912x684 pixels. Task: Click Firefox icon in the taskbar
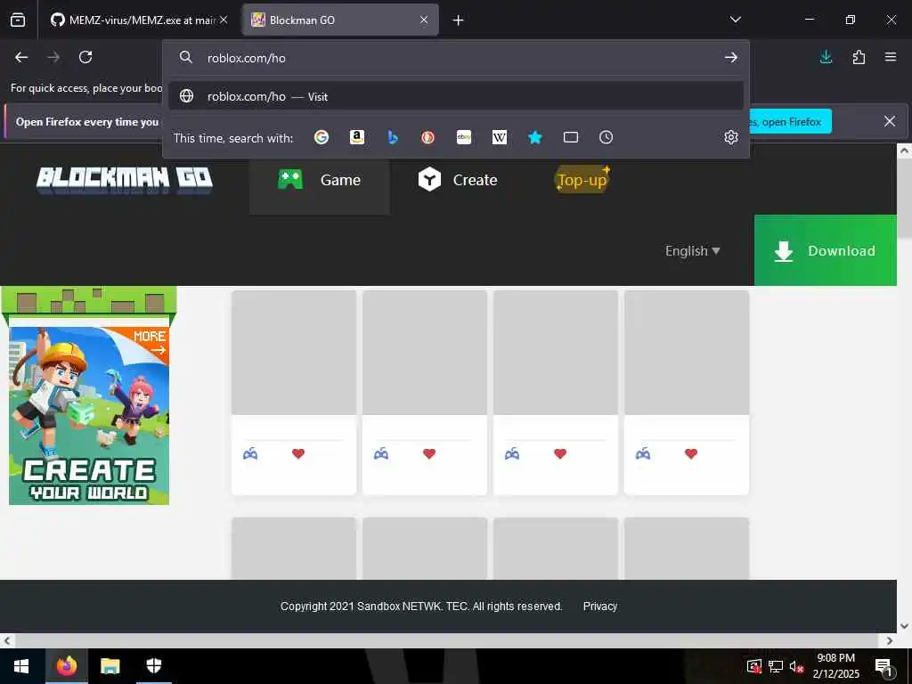tap(66, 666)
